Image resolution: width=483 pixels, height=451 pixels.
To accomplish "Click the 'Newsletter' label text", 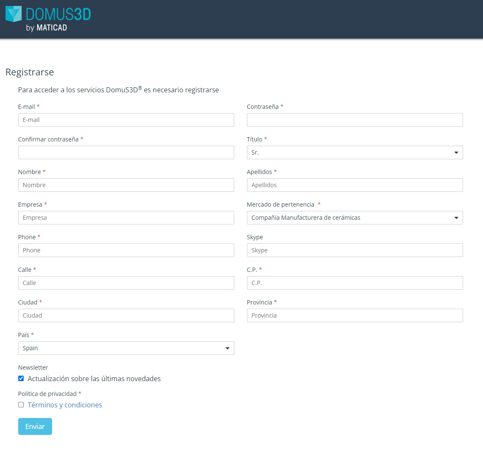I will 33,368.
